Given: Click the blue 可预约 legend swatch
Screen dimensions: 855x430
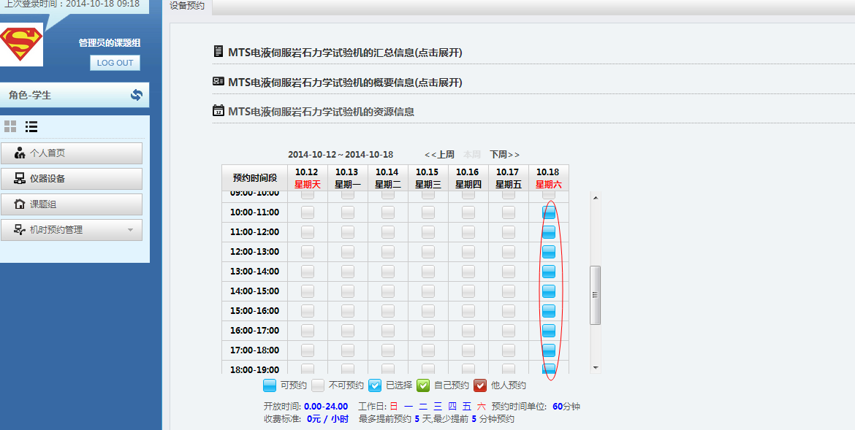Looking at the screenshot, I should click(270, 385).
